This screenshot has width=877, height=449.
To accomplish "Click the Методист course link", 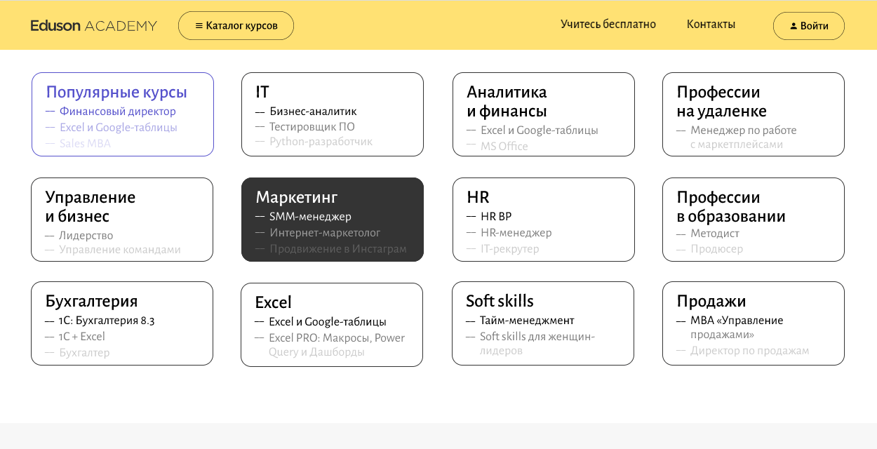I will 715,234.
